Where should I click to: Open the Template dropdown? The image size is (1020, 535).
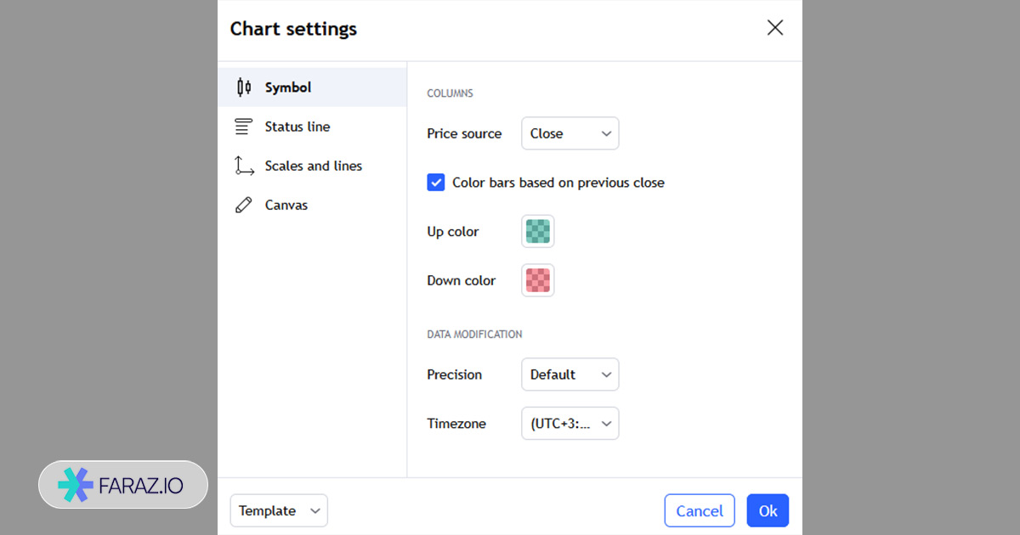click(x=279, y=510)
